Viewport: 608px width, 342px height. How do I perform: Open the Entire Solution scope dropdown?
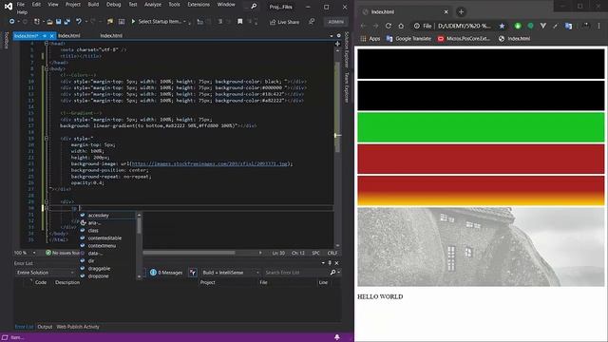pyautogui.click(x=46, y=273)
